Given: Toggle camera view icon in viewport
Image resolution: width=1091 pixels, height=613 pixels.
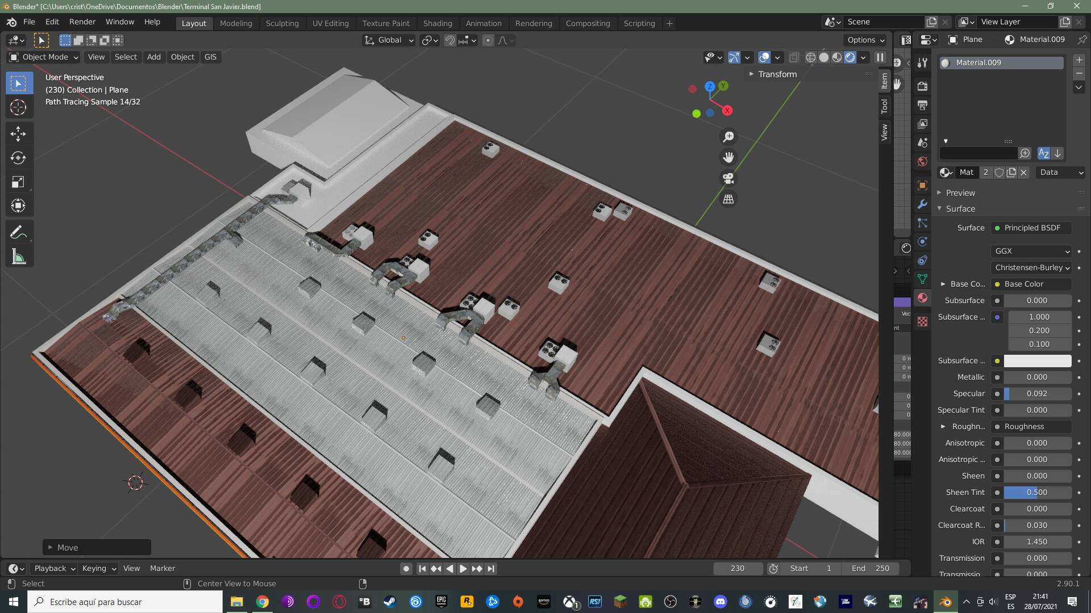Looking at the screenshot, I should (x=728, y=179).
